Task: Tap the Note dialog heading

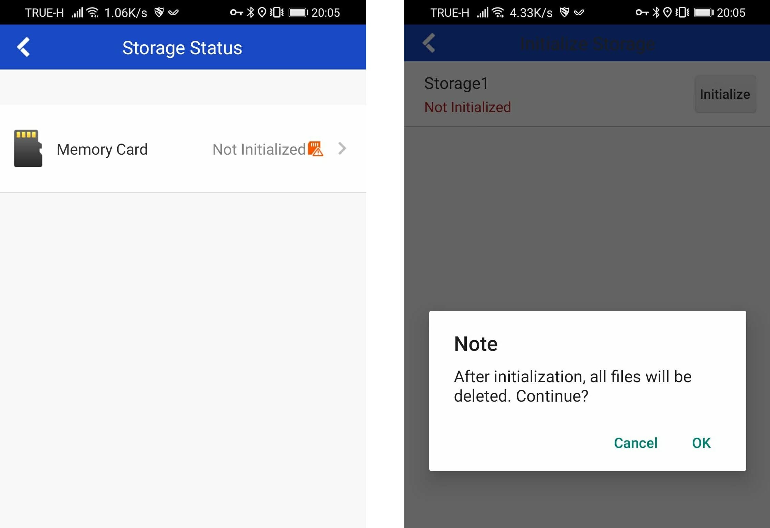Action: tap(476, 343)
